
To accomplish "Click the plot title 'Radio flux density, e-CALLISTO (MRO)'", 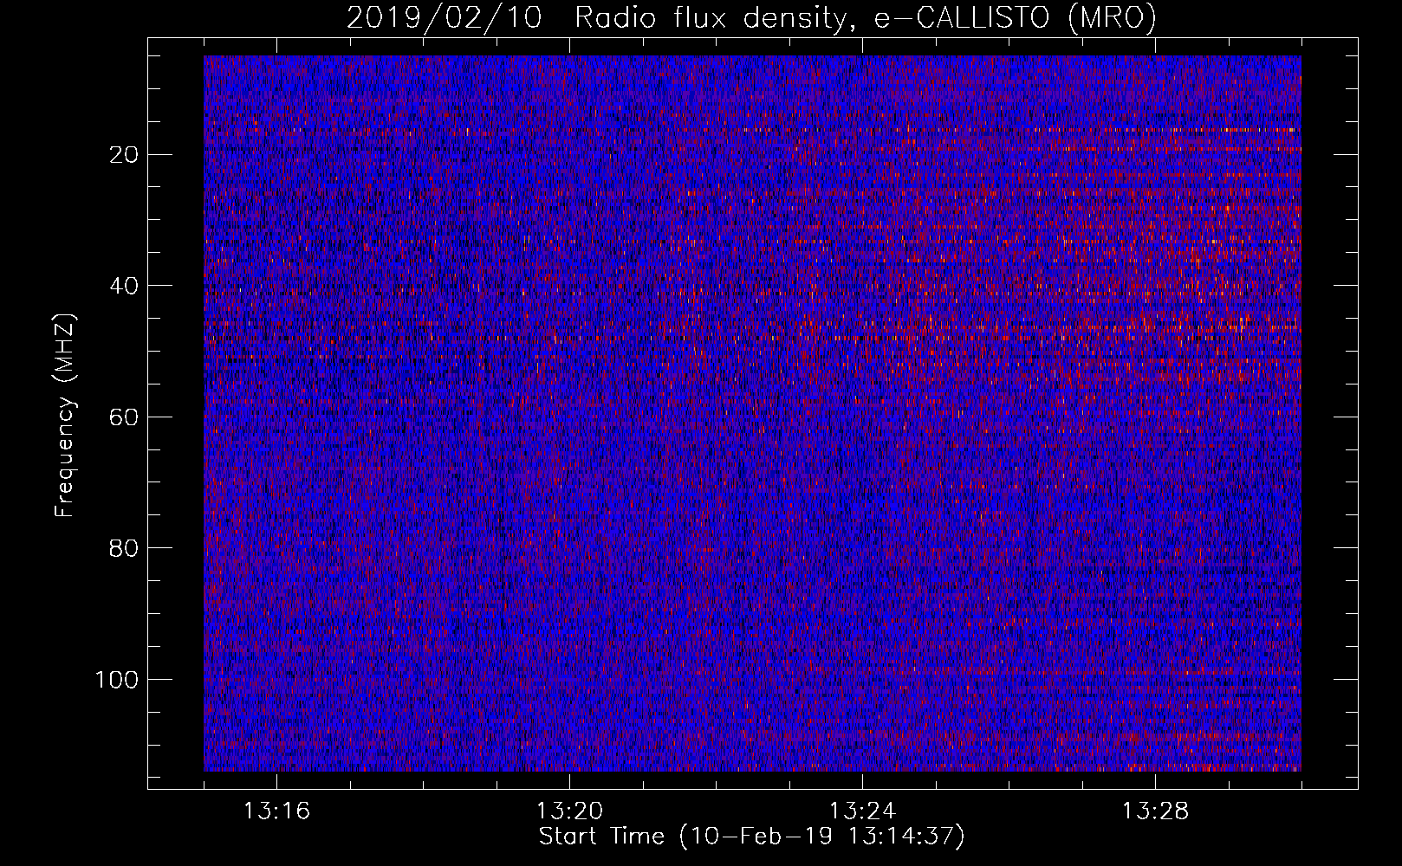I will pos(865,17).
